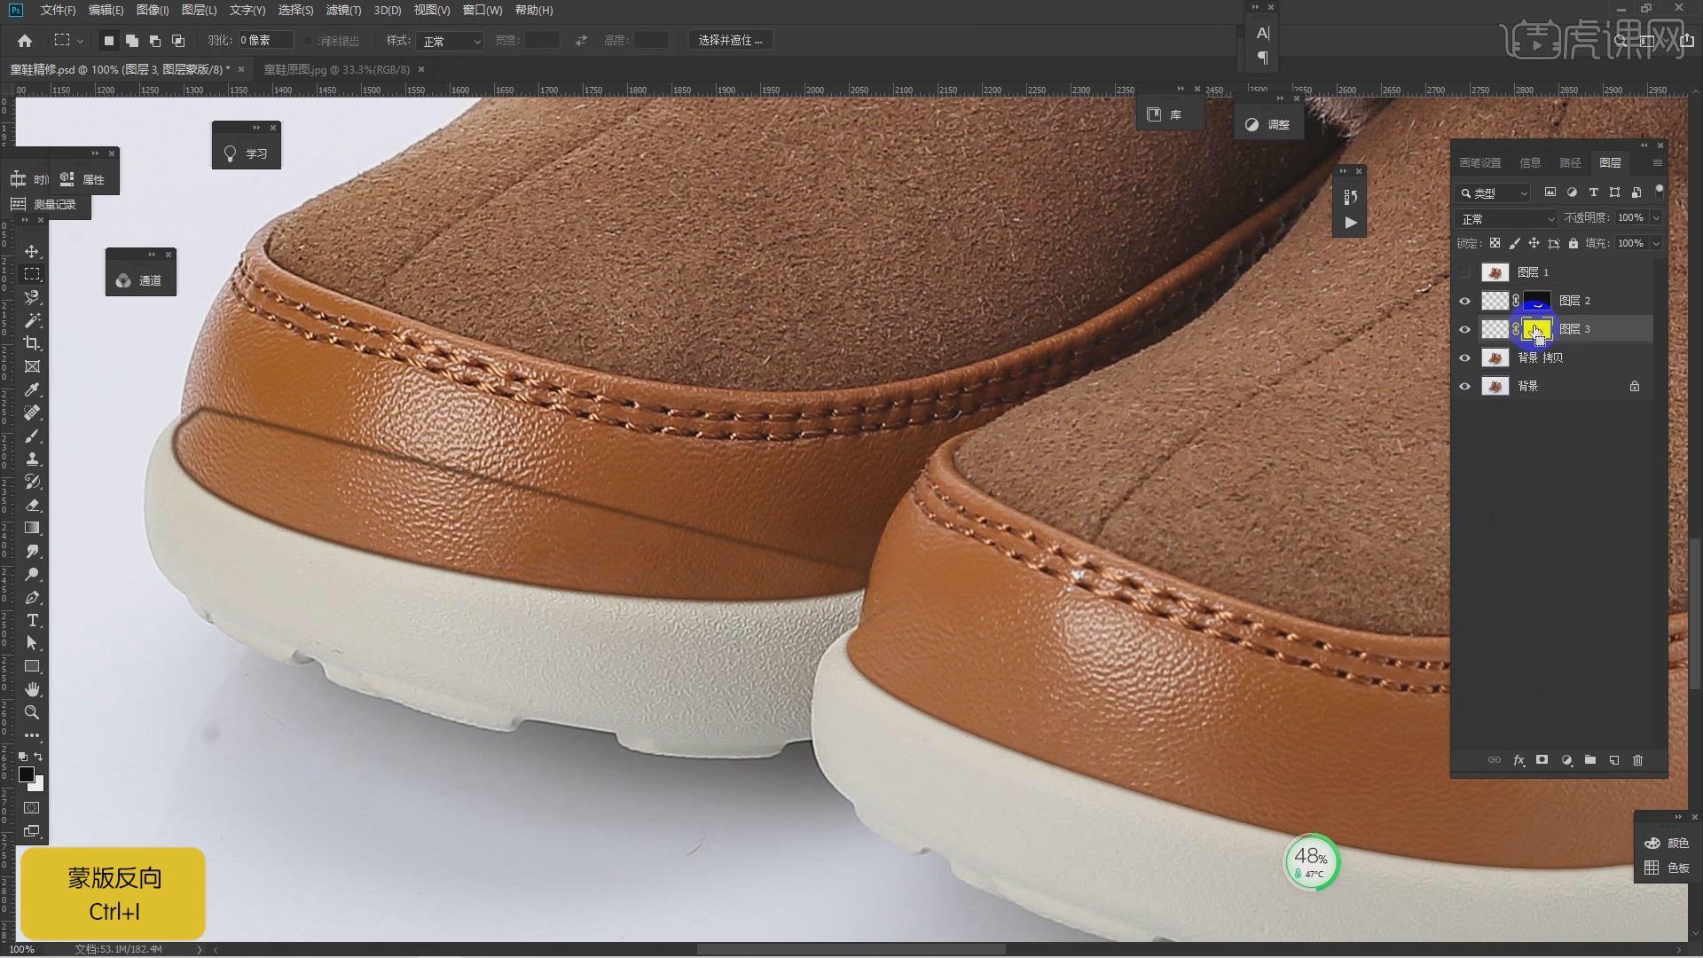
Task: Open the Edit Toolbar three-dots icon
Action: pos(32,735)
